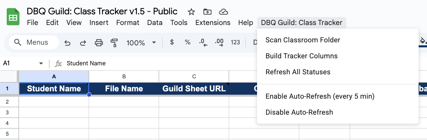Enable Auto-Refresh every 5 min
Viewport: 427px width, 140px height.
coord(320,96)
